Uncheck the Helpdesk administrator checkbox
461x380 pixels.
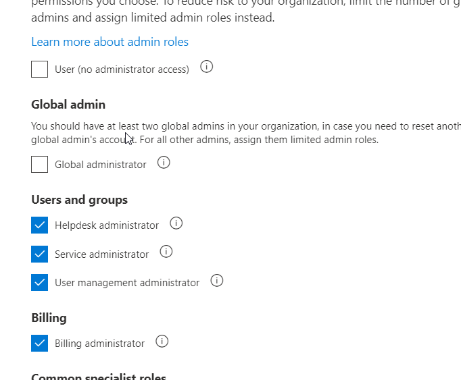(x=40, y=225)
